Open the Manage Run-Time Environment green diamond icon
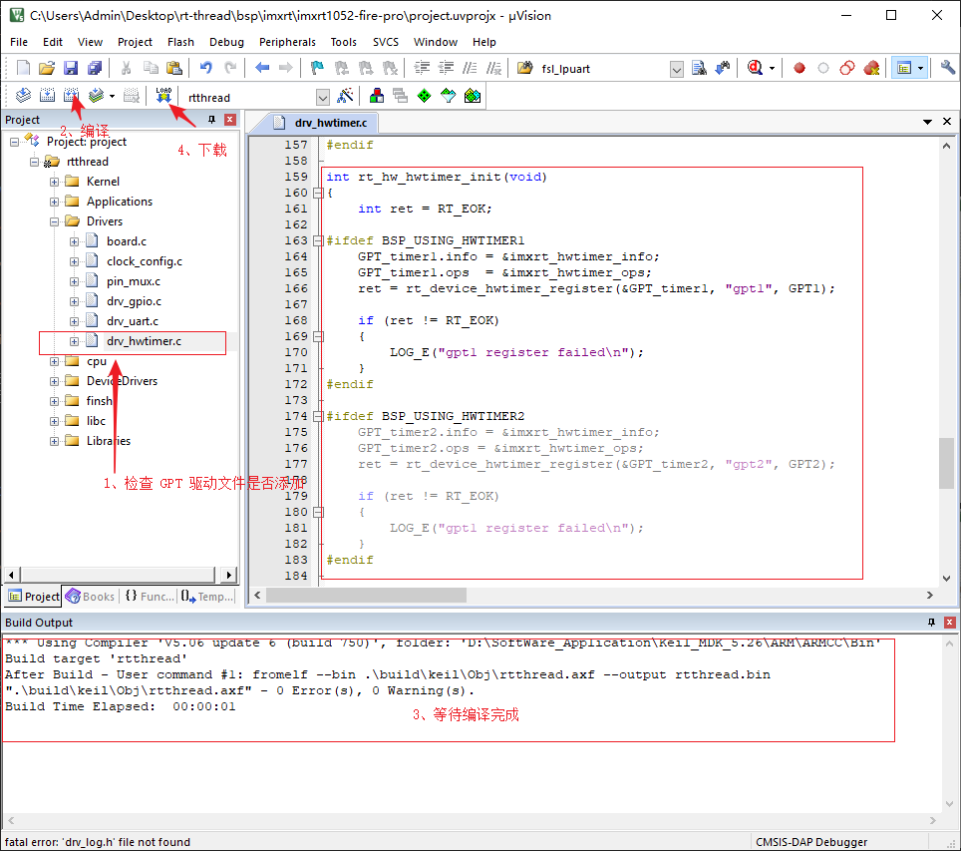Image resolution: width=961 pixels, height=851 pixels. click(424, 96)
